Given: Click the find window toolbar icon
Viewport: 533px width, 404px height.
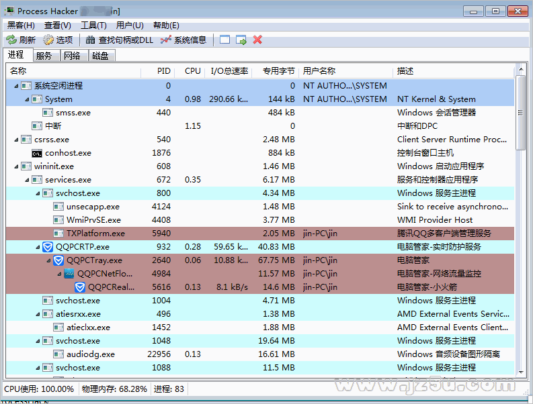Looking at the screenshot, I should (x=224, y=40).
